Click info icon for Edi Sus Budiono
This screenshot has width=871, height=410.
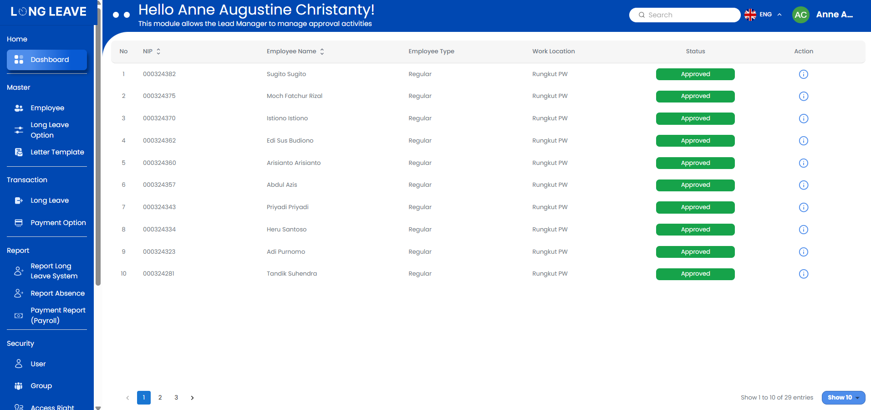click(x=804, y=141)
